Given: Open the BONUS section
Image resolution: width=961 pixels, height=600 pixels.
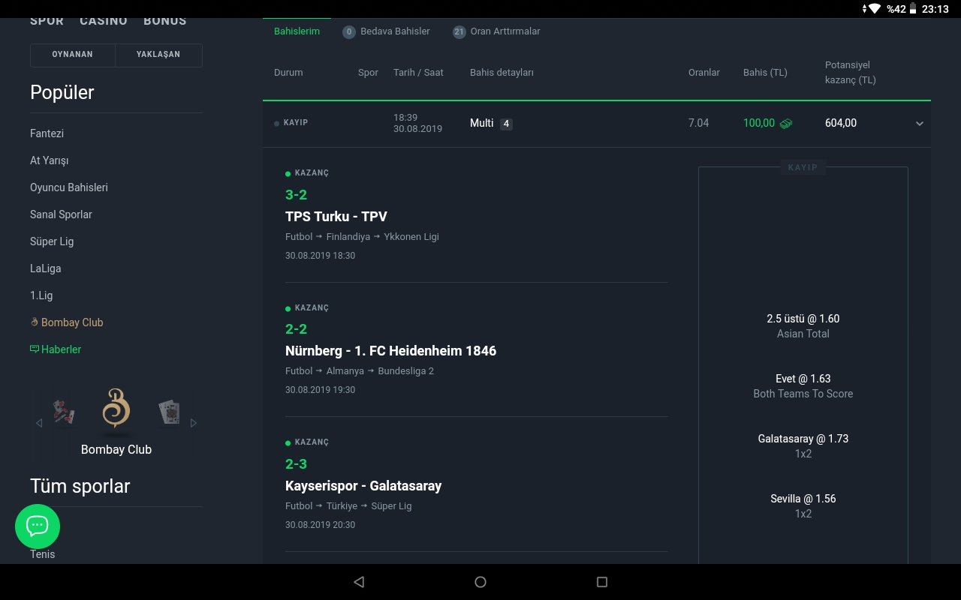Looking at the screenshot, I should 165,21.
